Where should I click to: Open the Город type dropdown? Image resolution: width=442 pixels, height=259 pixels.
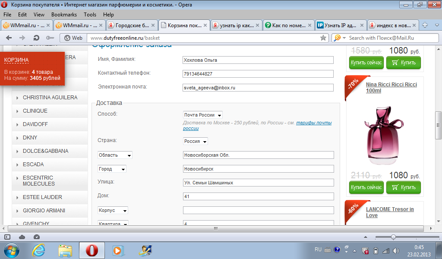pos(112,169)
